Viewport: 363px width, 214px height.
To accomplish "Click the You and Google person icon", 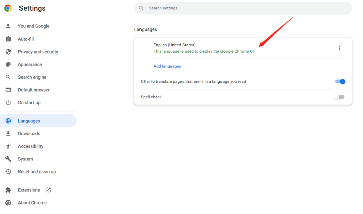I will click(8, 26).
